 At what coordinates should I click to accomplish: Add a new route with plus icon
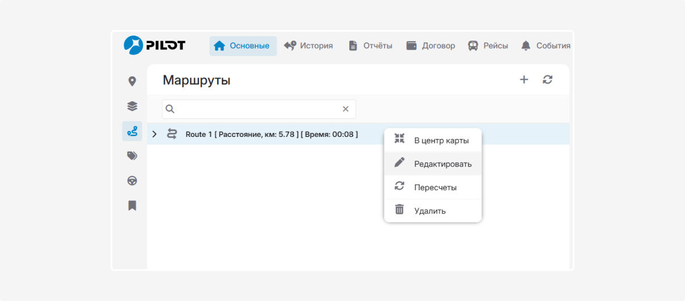(x=524, y=80)
